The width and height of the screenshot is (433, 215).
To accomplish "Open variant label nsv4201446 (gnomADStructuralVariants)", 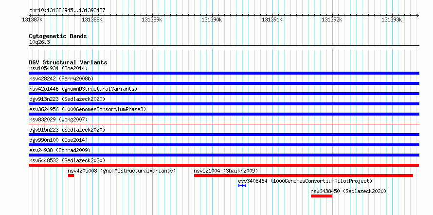I will point(83,89).
